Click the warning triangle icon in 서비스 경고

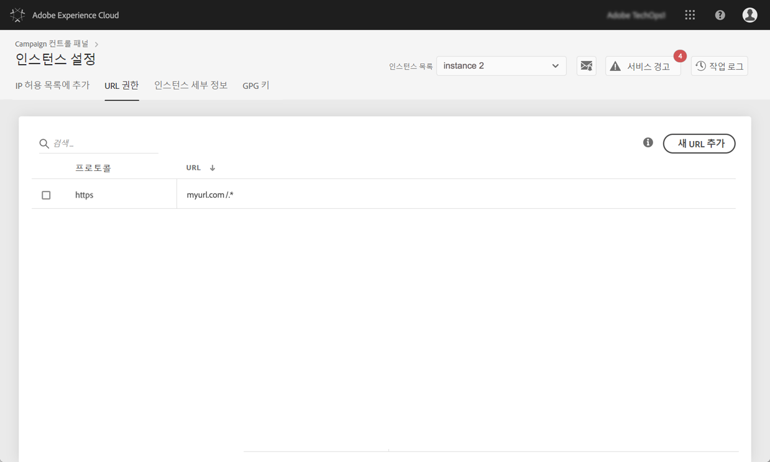[615, 66]
